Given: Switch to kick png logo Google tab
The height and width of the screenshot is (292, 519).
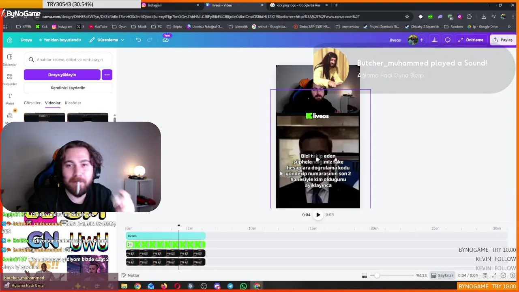Looking at the screenshot, I should point(299,5).
